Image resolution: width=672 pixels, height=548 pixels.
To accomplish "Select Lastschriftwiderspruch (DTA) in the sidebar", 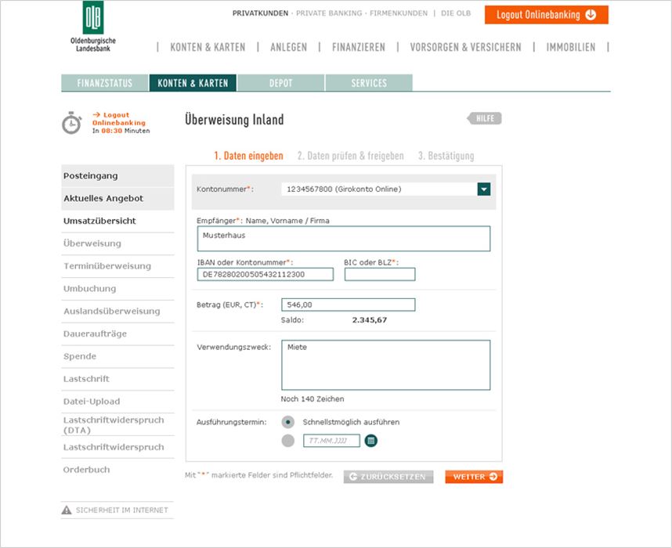I will click(117, 424).
